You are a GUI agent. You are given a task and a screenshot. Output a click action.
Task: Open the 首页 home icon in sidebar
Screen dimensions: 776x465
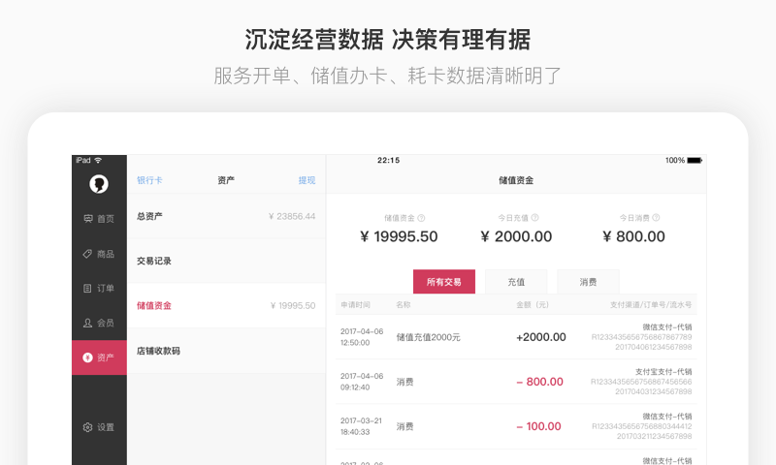pos(99,219)
